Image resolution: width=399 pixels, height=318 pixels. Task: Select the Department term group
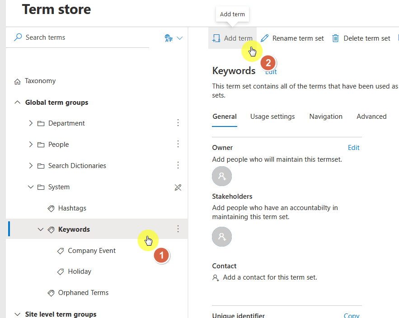pyautogui.click(x=66, y=123)
